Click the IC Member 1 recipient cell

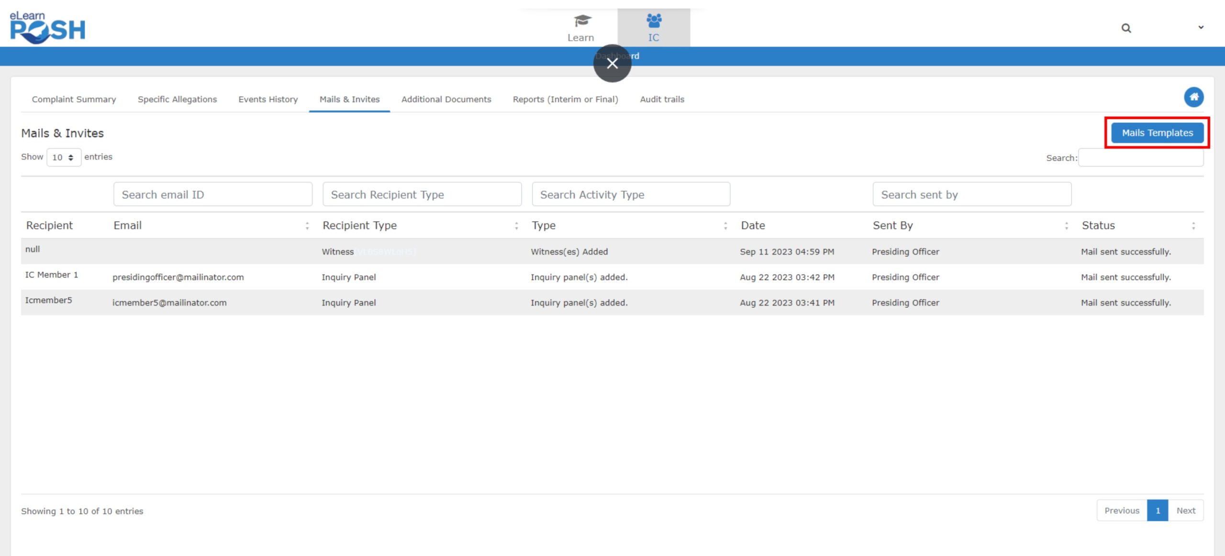pos(51,274)
